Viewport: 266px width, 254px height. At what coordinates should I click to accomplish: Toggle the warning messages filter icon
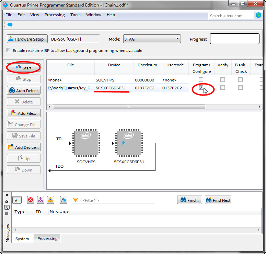tap(50, 200)
